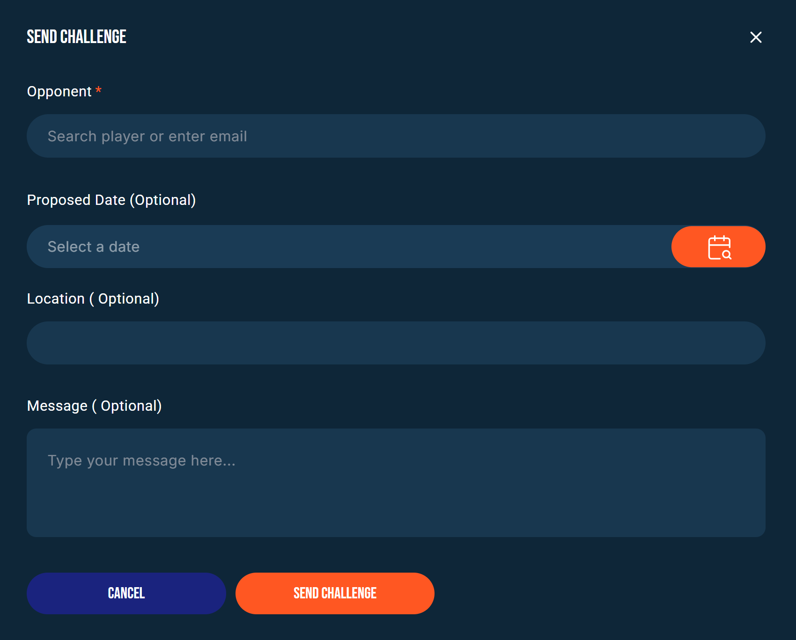This screenshot has height=640, width=796.
Task: Click the X to exit Send Challenge
Action: 756,37
